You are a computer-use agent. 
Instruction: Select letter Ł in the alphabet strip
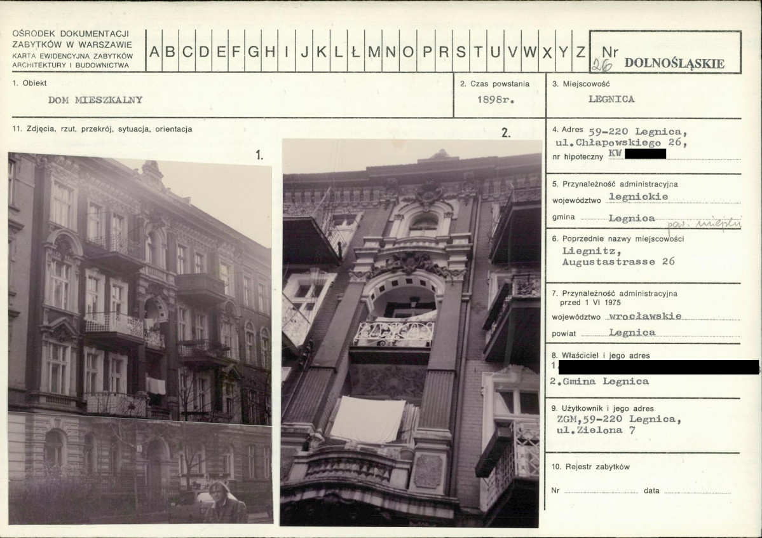pyautogui.click(x=355, y=52)
